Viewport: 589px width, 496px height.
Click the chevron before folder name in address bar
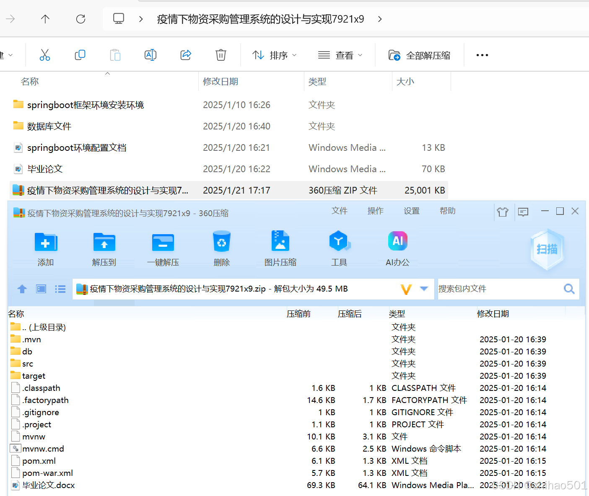coord(141,19)
